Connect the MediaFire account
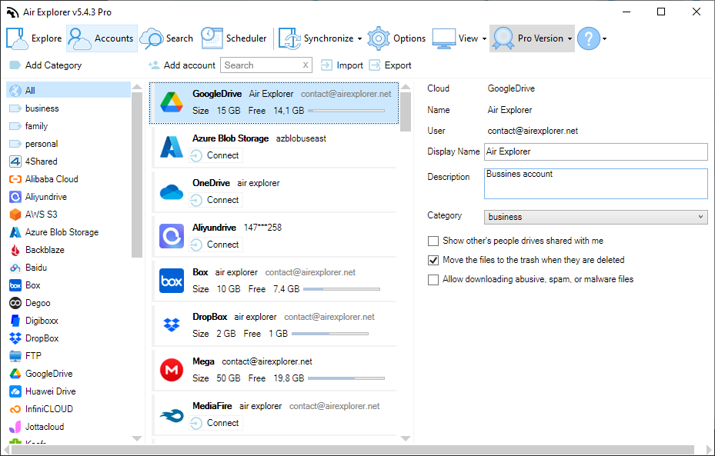 click(x=216, y=423)
